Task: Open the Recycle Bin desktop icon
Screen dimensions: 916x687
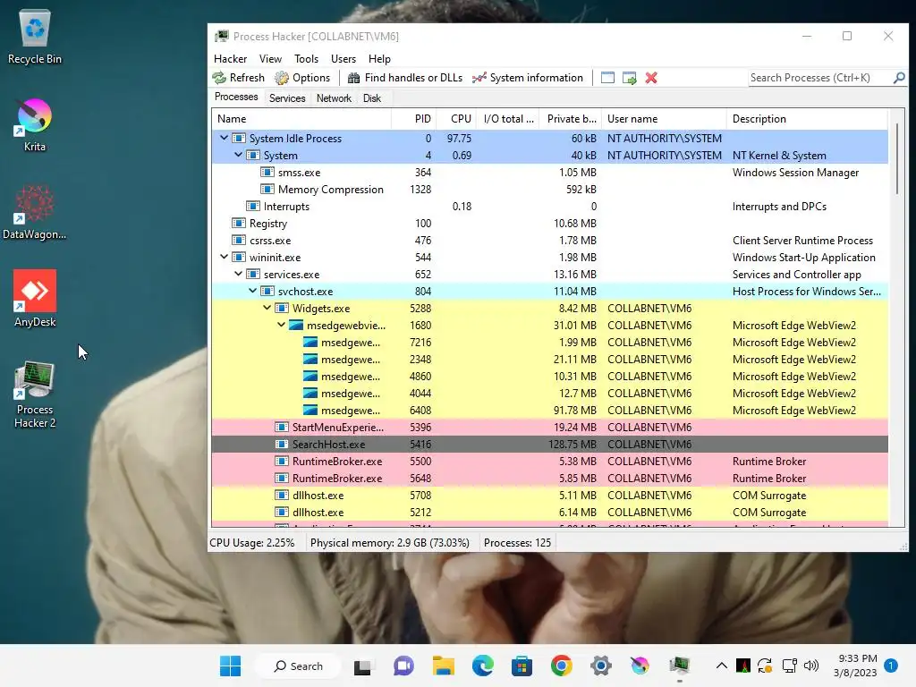Action: pyautogui.click(x=35, y=37)
